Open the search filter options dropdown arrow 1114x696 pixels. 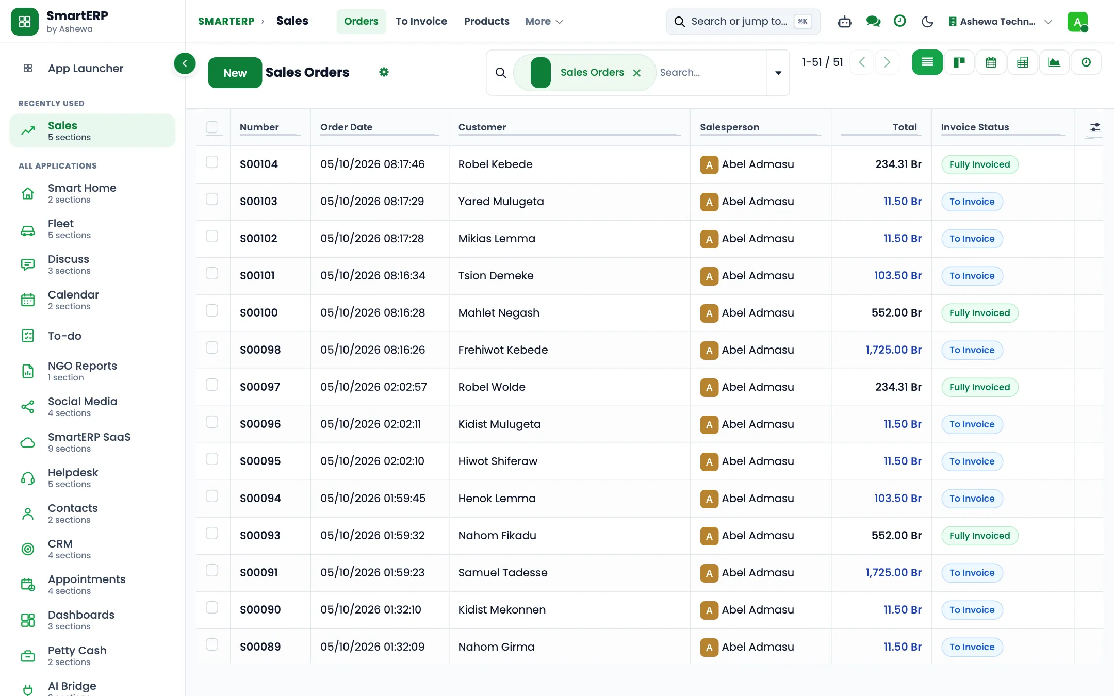778,73
